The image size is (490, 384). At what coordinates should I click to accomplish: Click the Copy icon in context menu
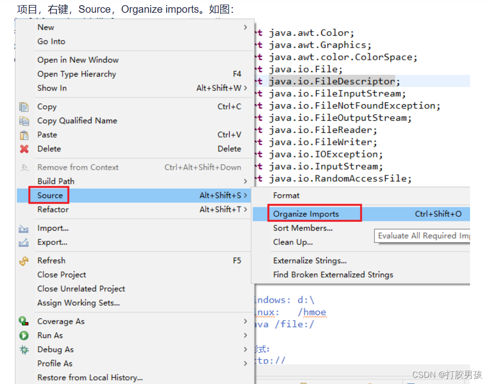24,107
